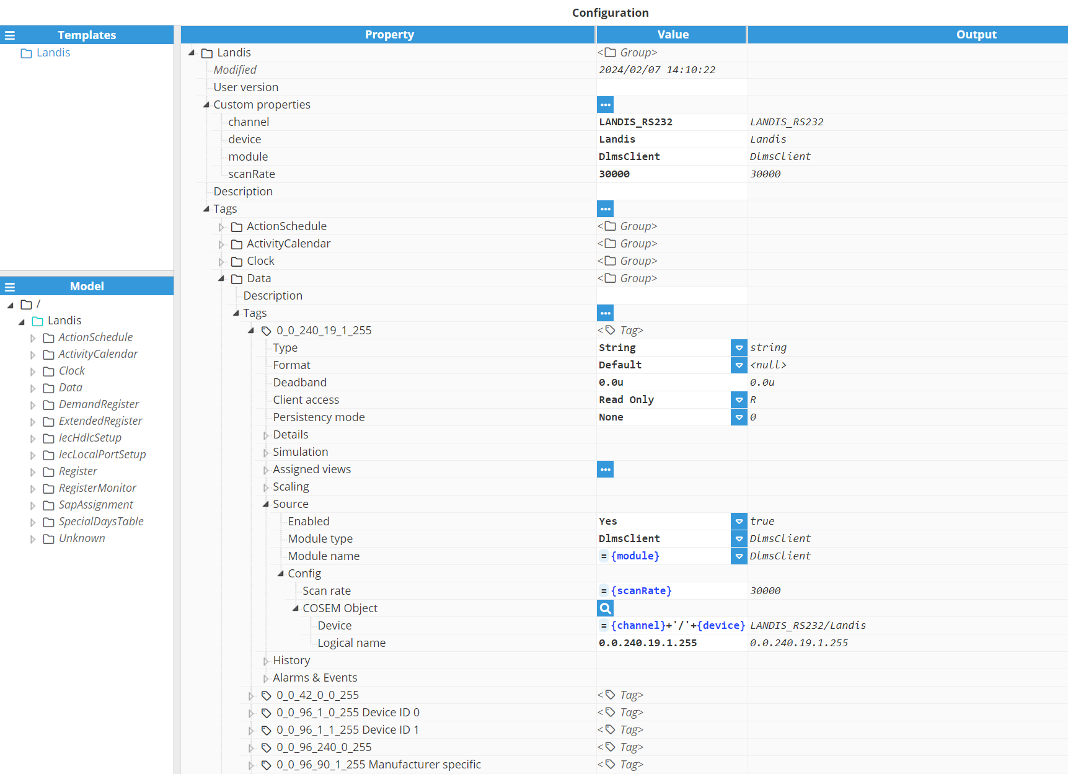Click the Landis template folder icon
Viewport: 1068px width, 774px height.
[x=26, y=53]
